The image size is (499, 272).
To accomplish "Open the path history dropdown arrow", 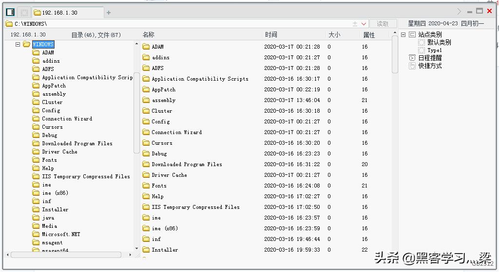I will 364,24.
